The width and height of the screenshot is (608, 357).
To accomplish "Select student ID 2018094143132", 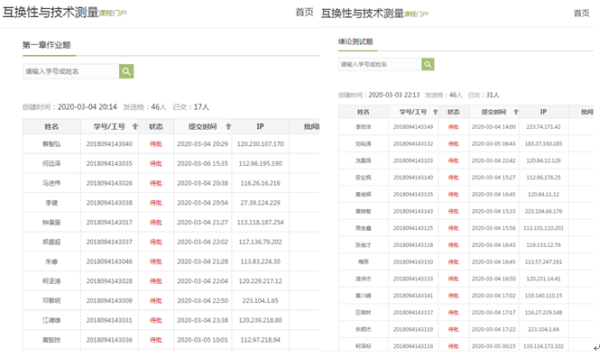I will coord(413,144).
